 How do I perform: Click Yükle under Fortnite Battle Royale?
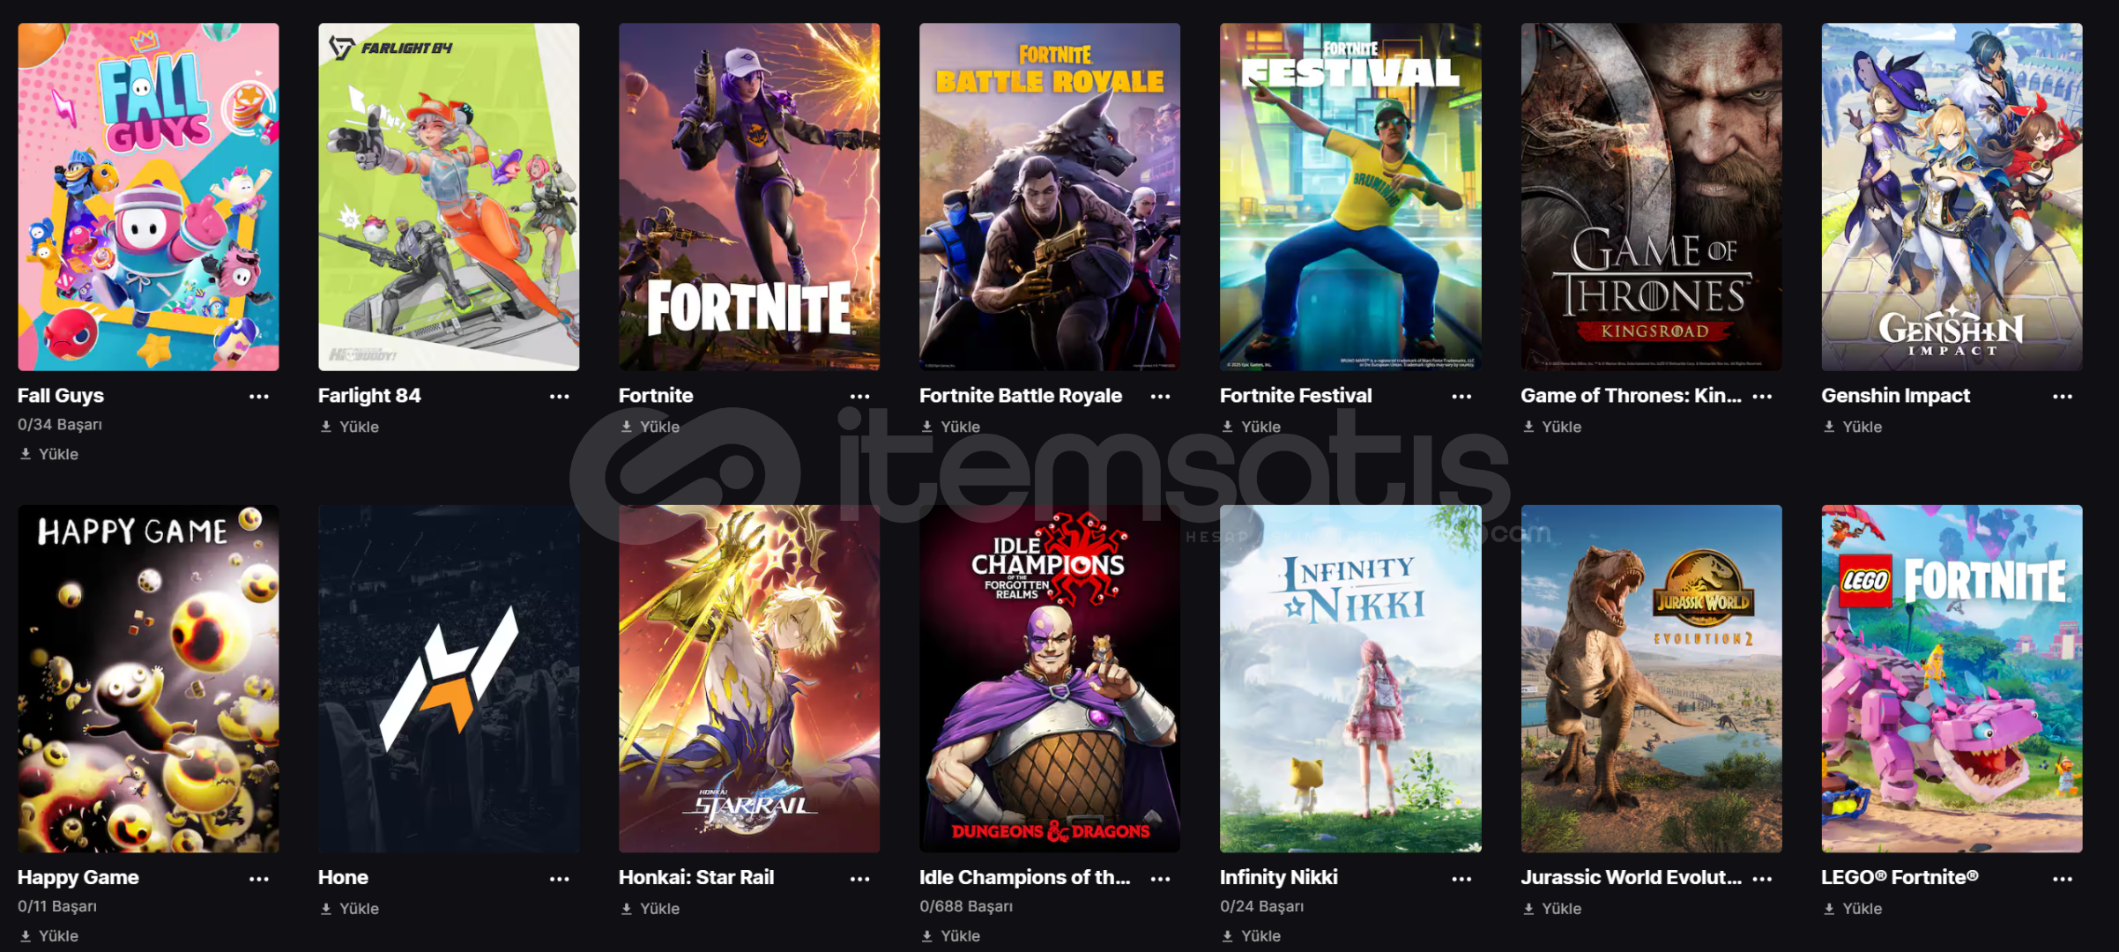pyautogui.click(x=950, y=427)
